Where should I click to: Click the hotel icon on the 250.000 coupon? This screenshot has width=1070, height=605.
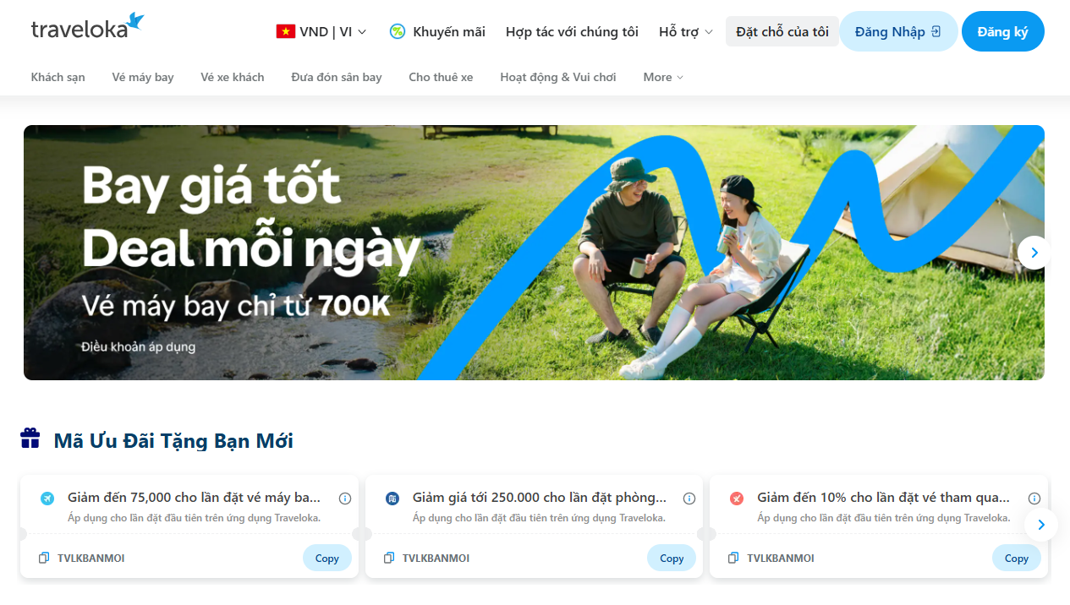tap(392, 499)
